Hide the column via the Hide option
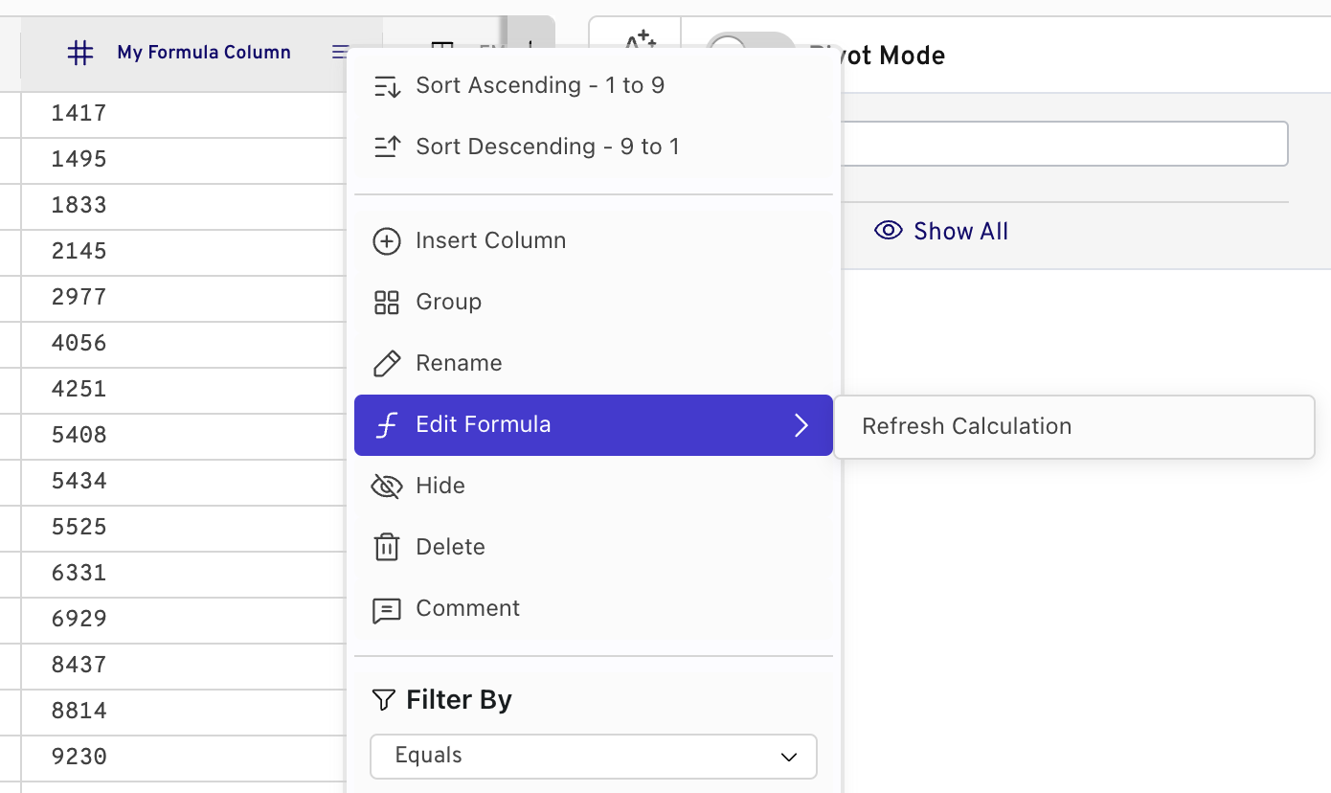 (x=440, y=486)
